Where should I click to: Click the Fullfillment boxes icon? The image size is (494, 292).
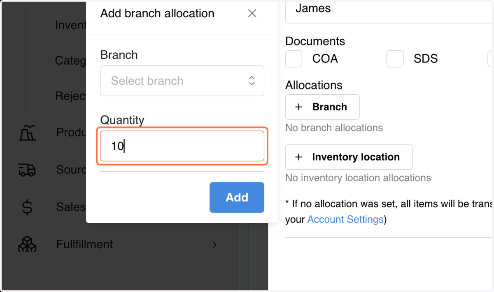pyautogui.click(x=27, y=244)
